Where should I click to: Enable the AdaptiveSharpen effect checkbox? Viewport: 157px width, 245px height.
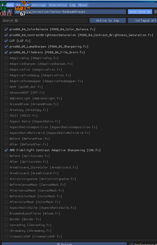6,64
